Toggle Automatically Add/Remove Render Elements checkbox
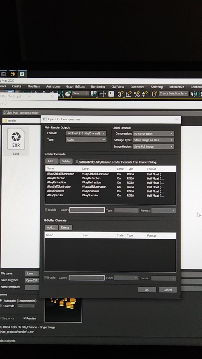This screenshot has height=359, width=202. click(77, 162)
